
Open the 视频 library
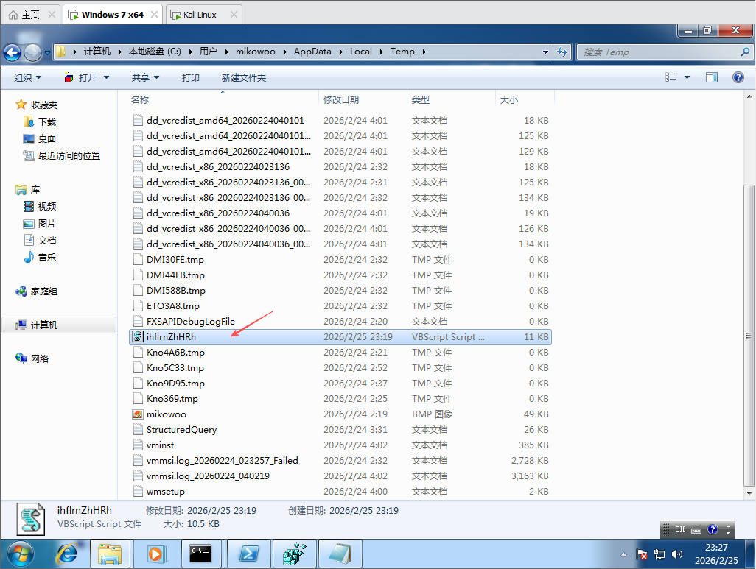point(40,207)
